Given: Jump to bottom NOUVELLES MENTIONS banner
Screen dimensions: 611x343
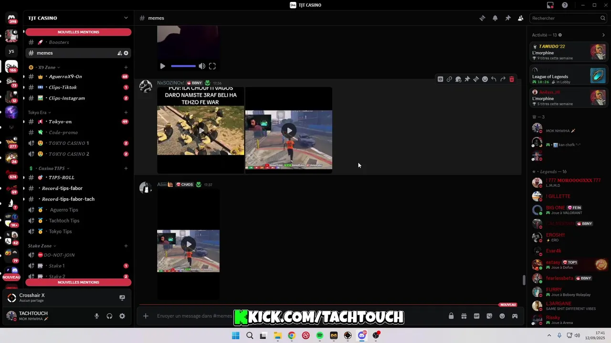Looking at the screenshot, I should pos(78,282).
